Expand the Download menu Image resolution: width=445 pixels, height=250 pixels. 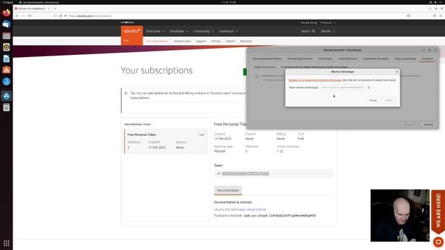228,31
